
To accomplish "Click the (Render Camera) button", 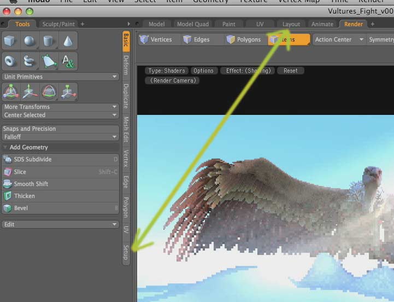I will [x=173, y=80].
